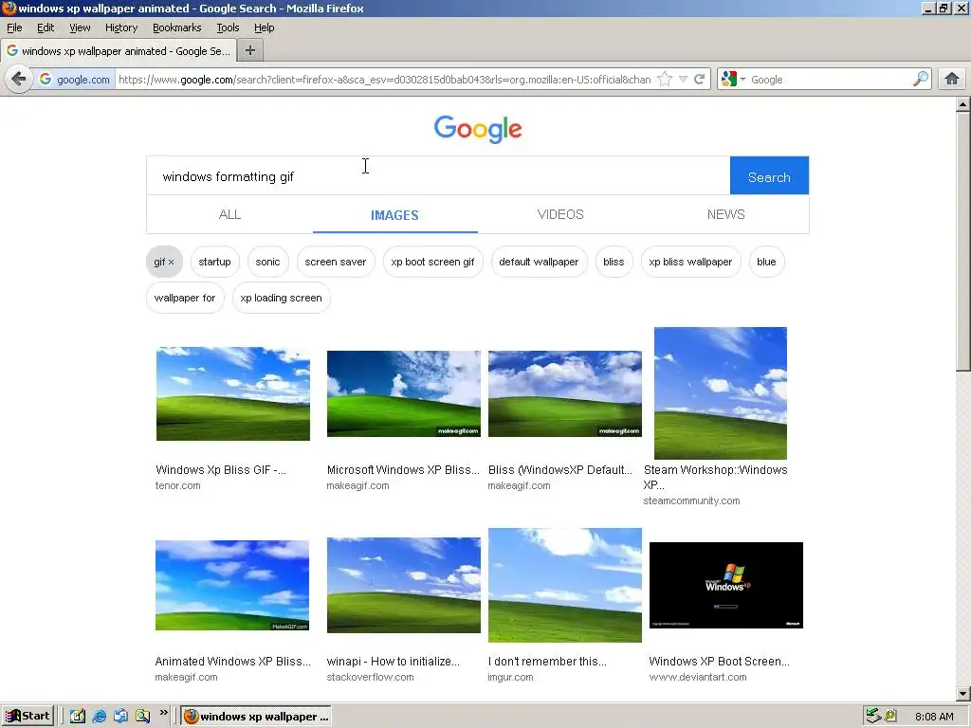This screenshot has width=971, height=728.
Task: Click the 'Windows Xp Bliss GIF -...' title link
Action: [x=220, y=470]
